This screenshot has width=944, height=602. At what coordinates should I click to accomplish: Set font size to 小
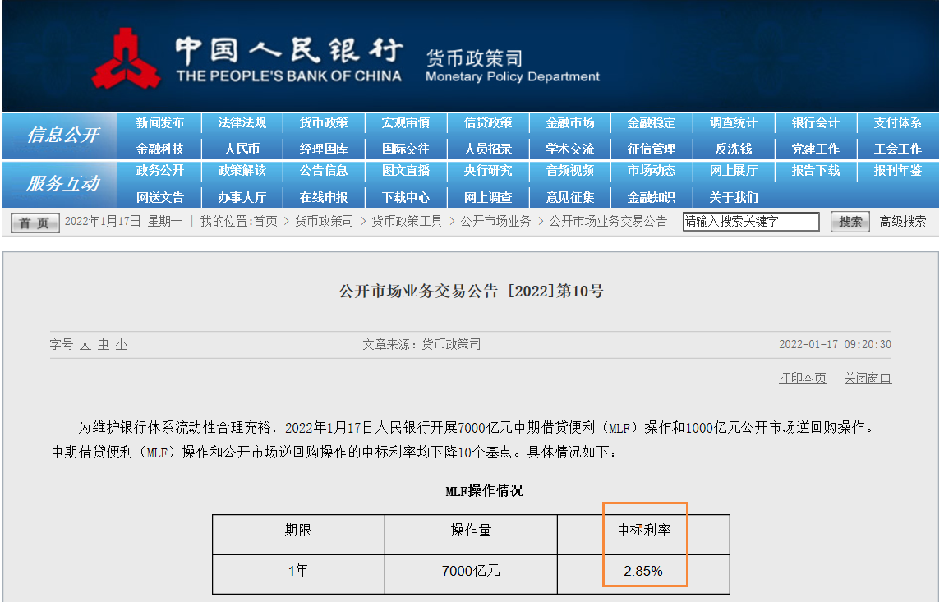point(122,344)
